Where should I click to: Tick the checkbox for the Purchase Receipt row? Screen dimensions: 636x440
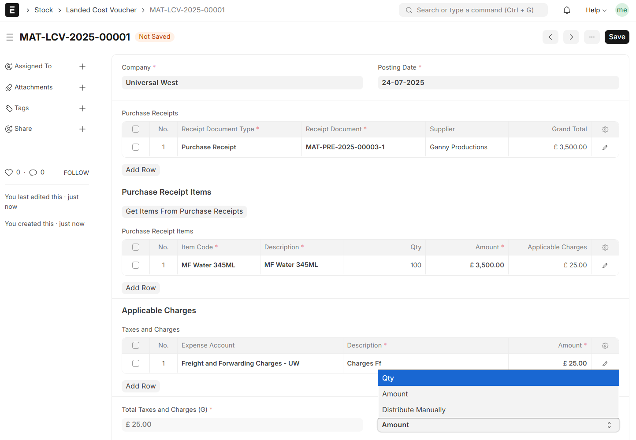click(136, 147)
